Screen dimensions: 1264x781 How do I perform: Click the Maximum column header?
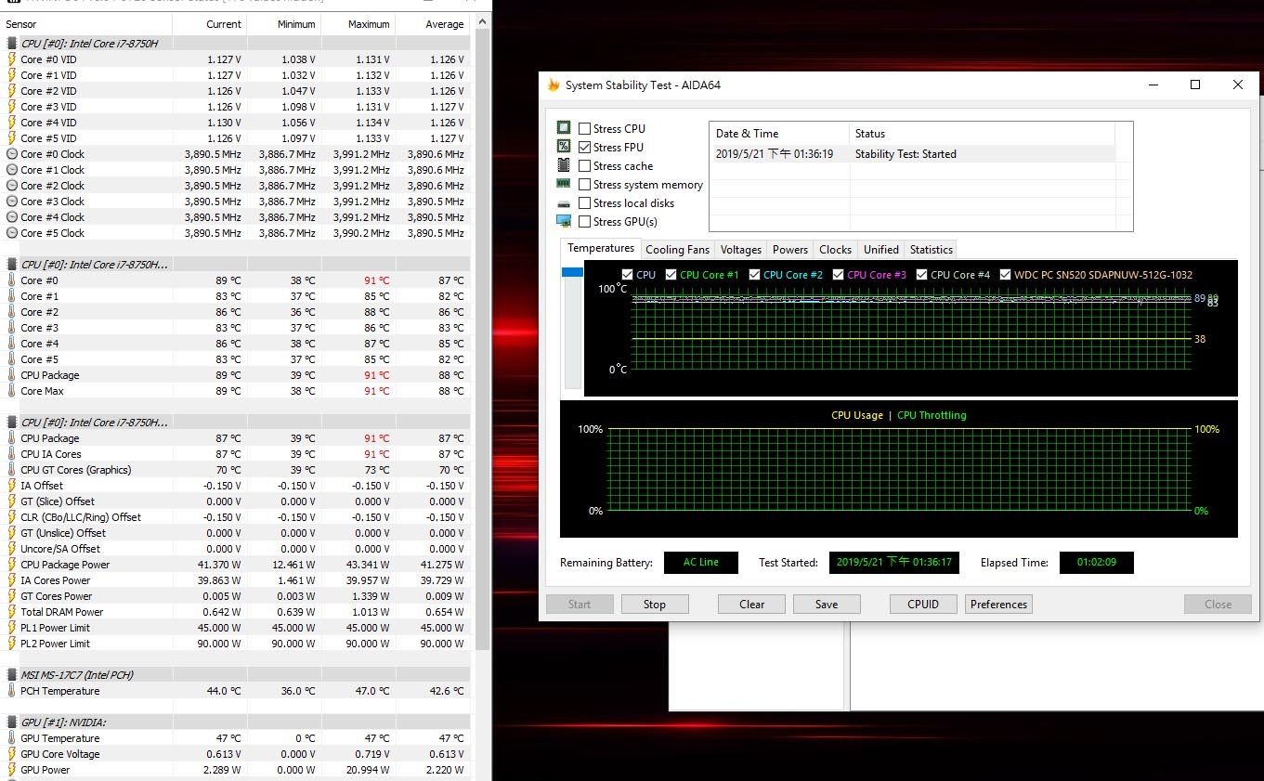[358, 24]
